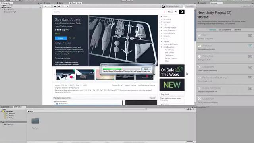Image resolution: width=254 pixels, height=143 pixels.
Task: Open the In-App Purchasing service entry
Action: click(x=225, y=90)
